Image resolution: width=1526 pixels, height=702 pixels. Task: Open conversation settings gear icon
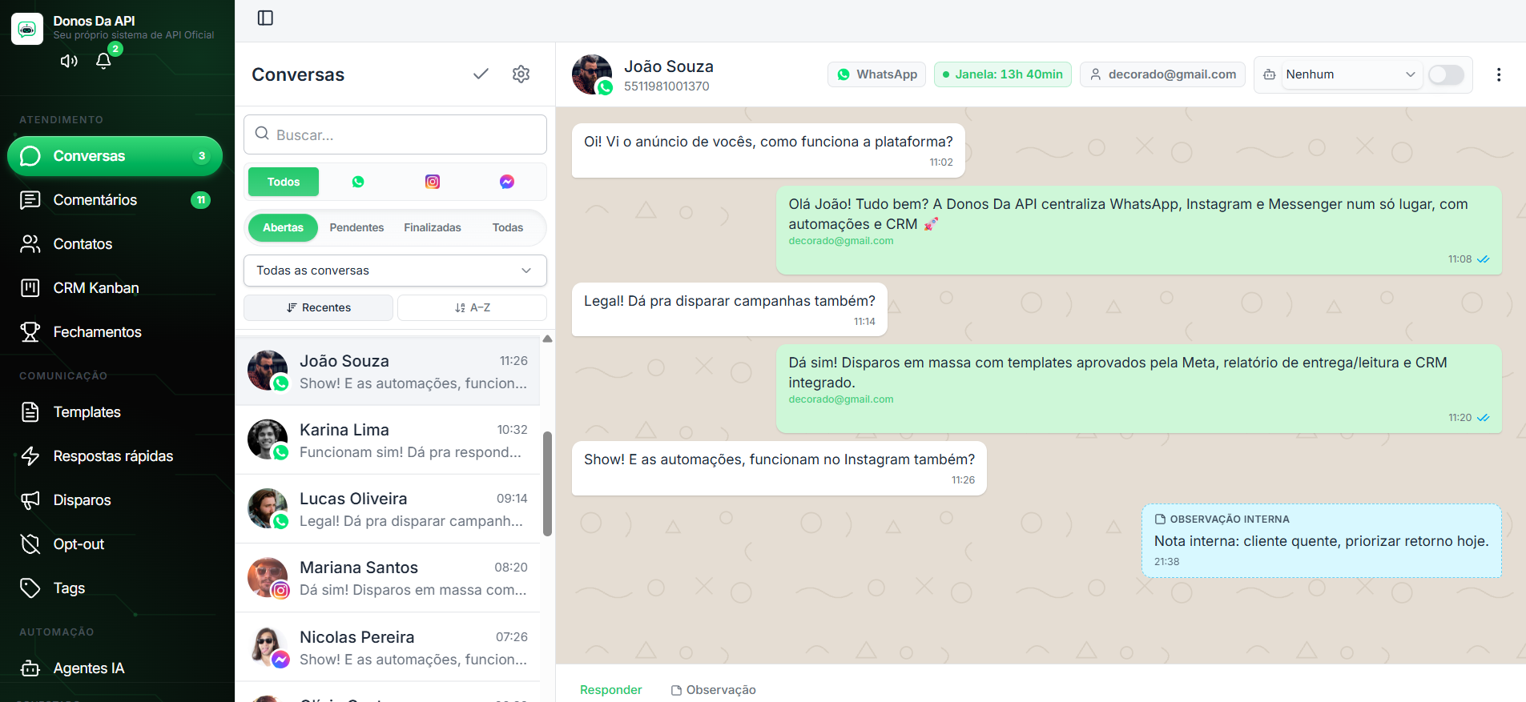[521, 74]
